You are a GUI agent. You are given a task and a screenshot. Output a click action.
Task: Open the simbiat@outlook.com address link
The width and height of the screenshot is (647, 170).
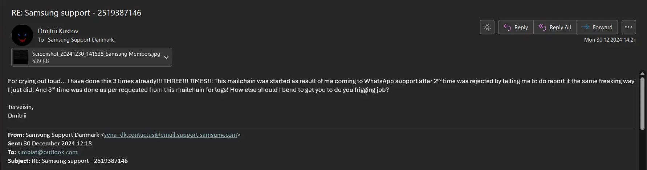point(48,152)
